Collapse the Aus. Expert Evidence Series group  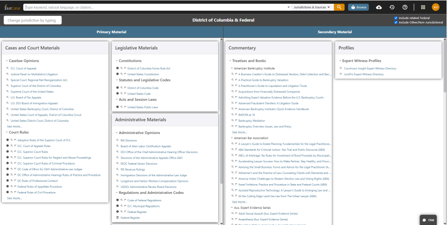pos(232,208)
